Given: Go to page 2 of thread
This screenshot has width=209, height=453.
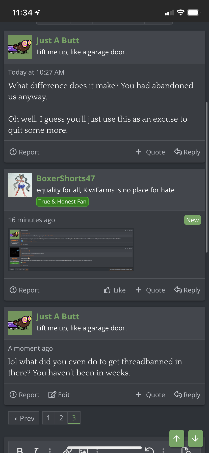Looking at the screenshot, I should [x=61, y=418].
